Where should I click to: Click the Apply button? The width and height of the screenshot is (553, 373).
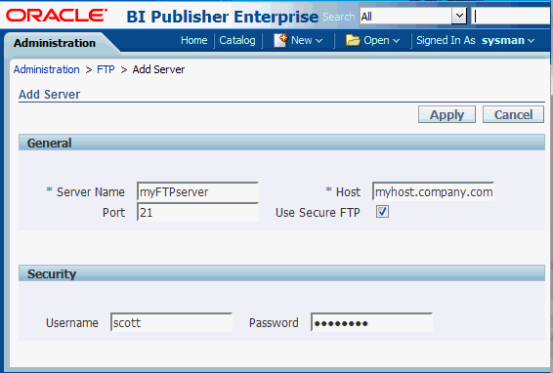(x=447, y=114)
